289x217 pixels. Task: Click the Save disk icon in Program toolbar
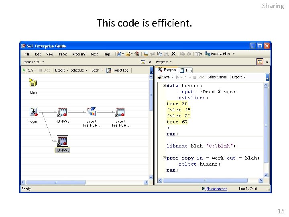coord(159,77)
